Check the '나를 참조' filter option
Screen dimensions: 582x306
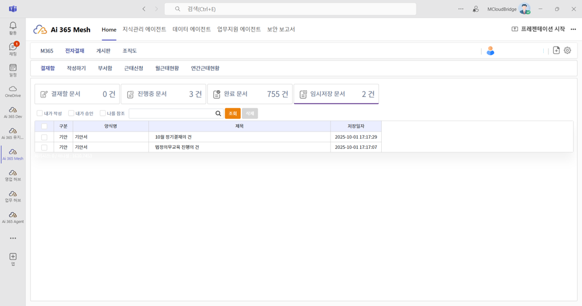(103, 114)
